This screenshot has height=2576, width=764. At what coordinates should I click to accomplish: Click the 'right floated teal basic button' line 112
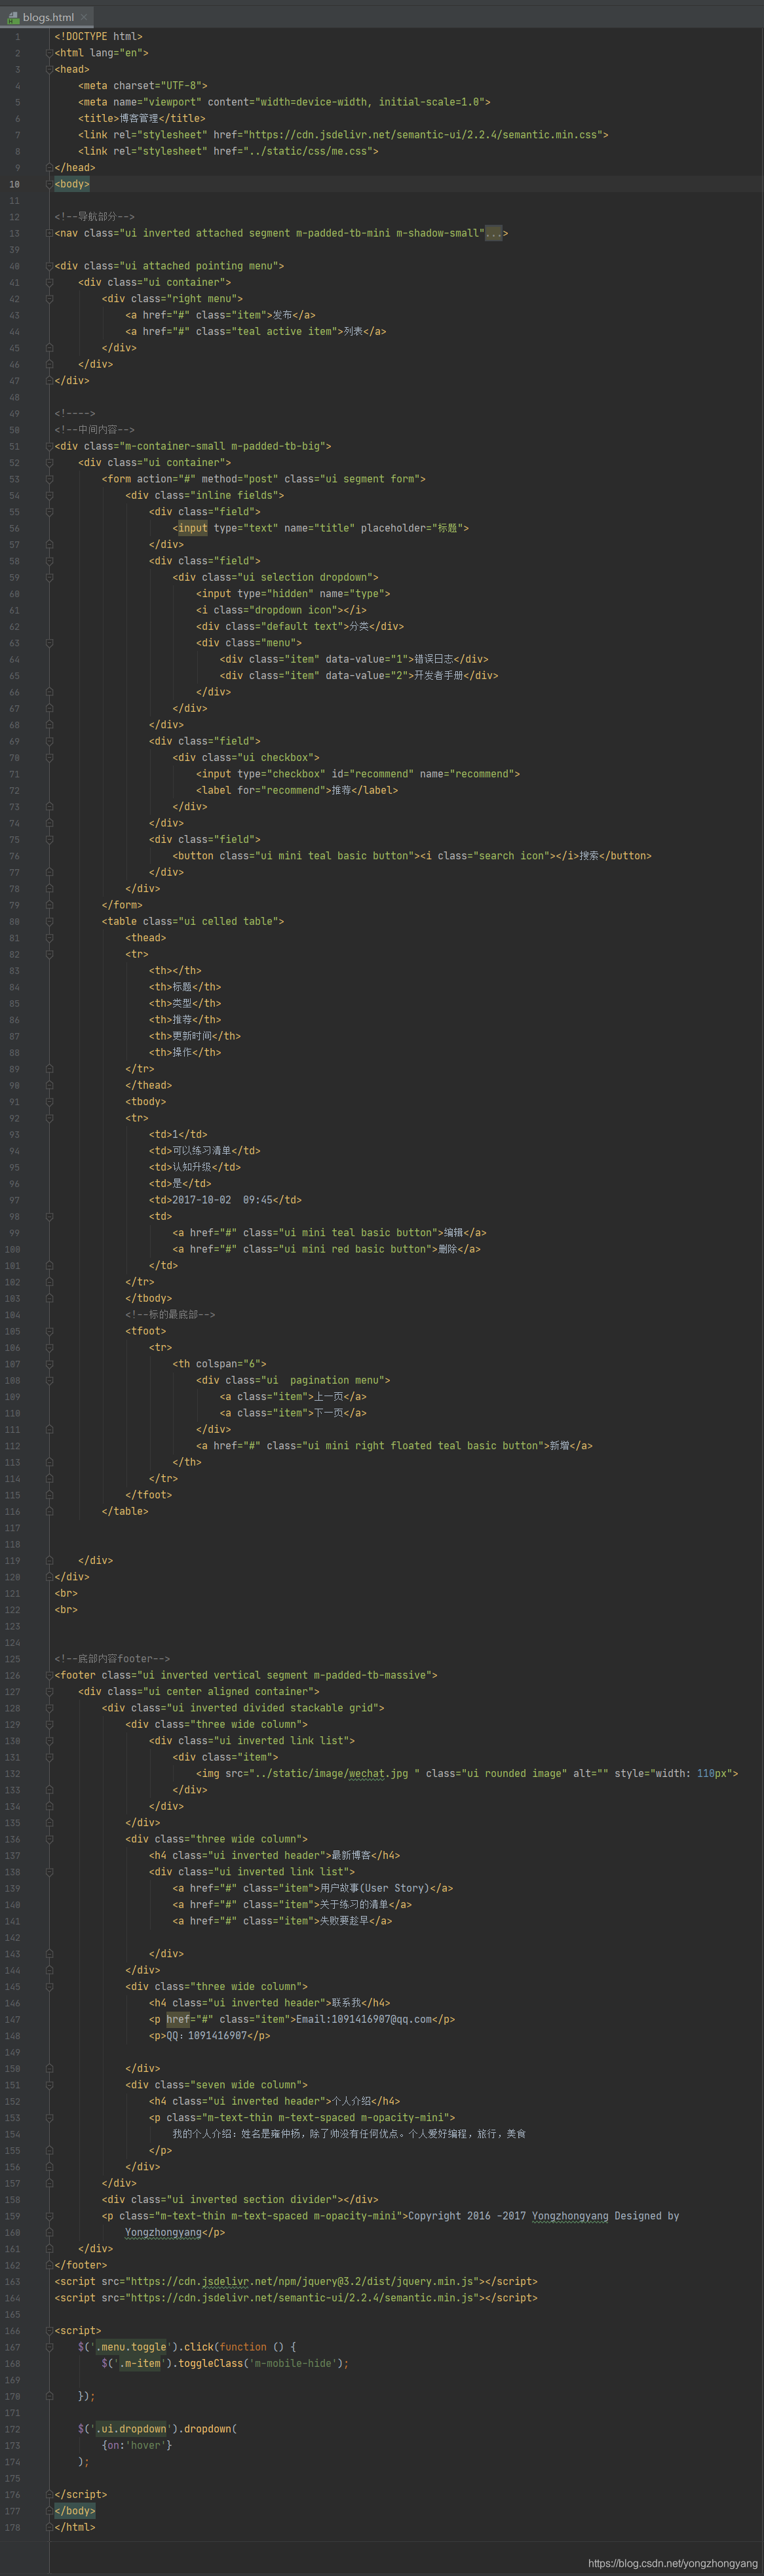tap(394, 1446)
